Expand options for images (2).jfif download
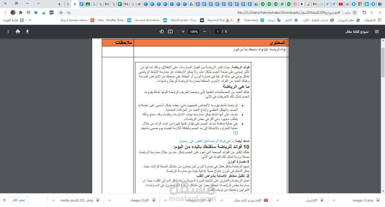385x207 pixels. coord(109,200)
